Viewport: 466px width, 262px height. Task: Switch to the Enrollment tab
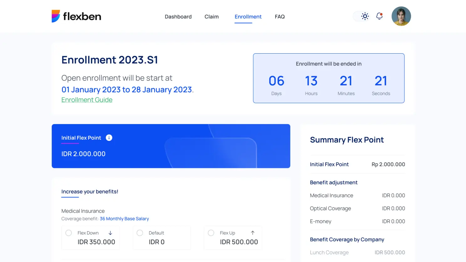click(248, 17)
